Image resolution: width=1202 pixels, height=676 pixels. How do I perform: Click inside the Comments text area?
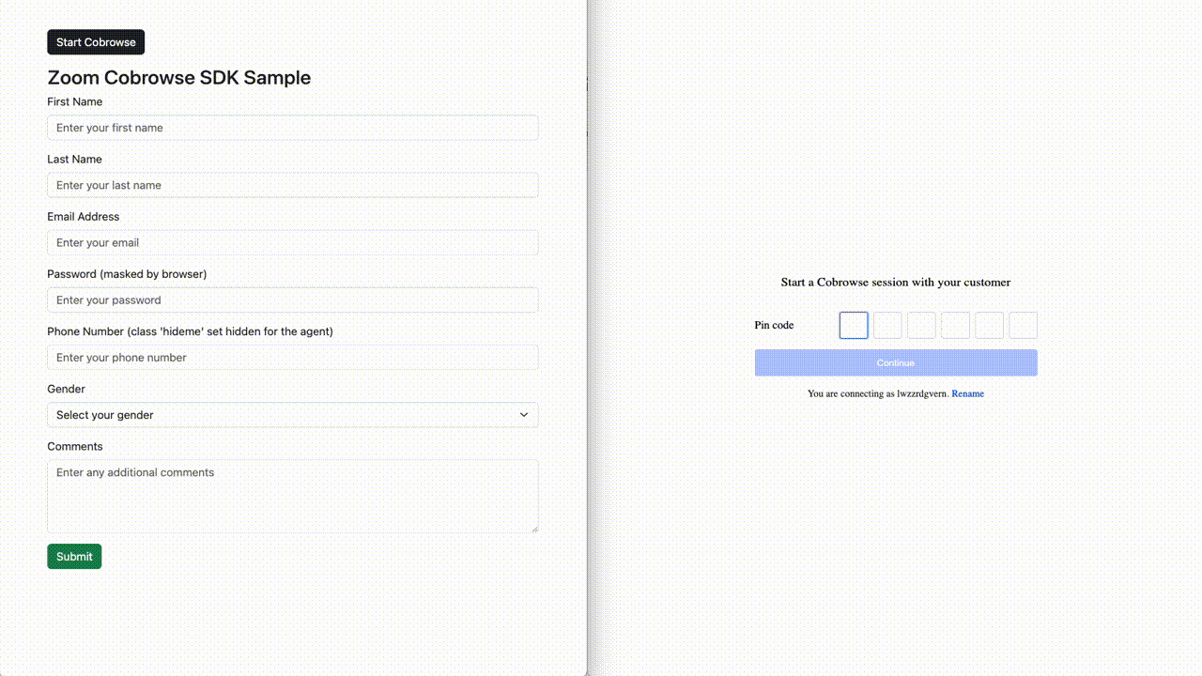pyautogui.click(x=292, y=496)
